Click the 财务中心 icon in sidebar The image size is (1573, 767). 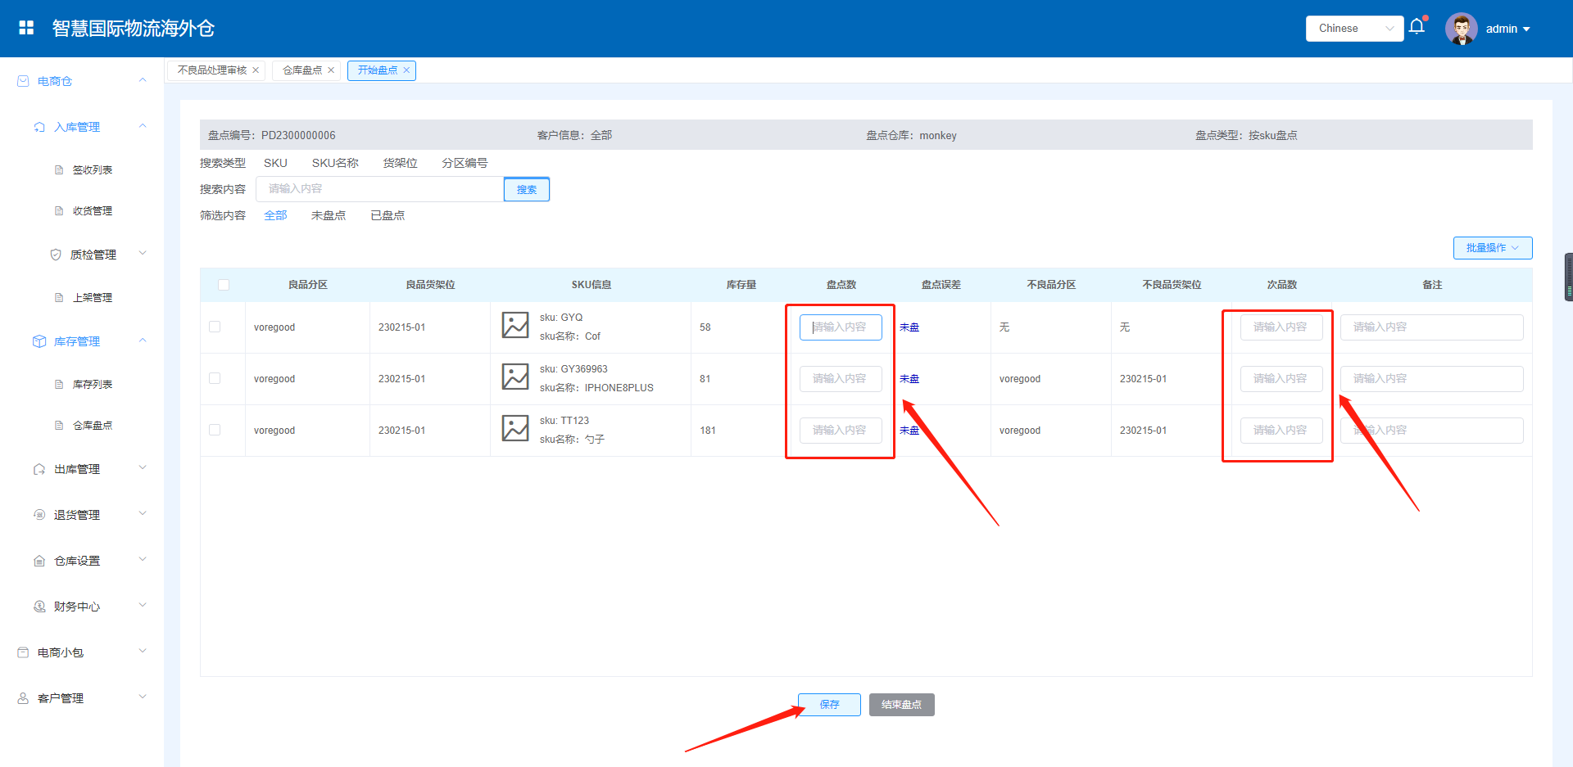[x=39, y=607]
